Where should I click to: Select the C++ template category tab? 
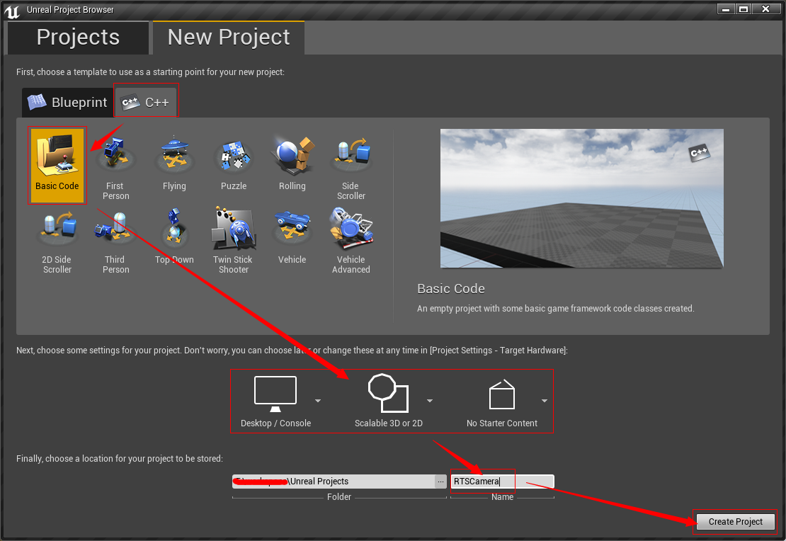(x=146, y=101)
